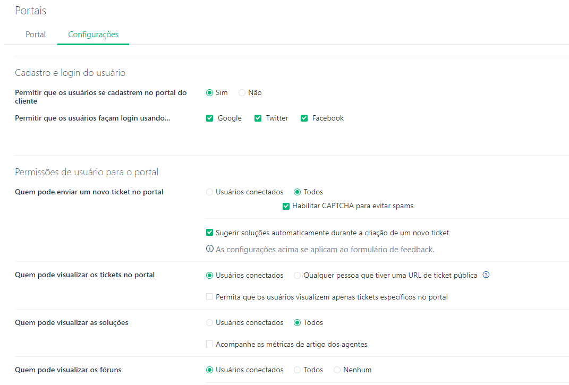Select Todos for new ticket submission

click(297, 192)
